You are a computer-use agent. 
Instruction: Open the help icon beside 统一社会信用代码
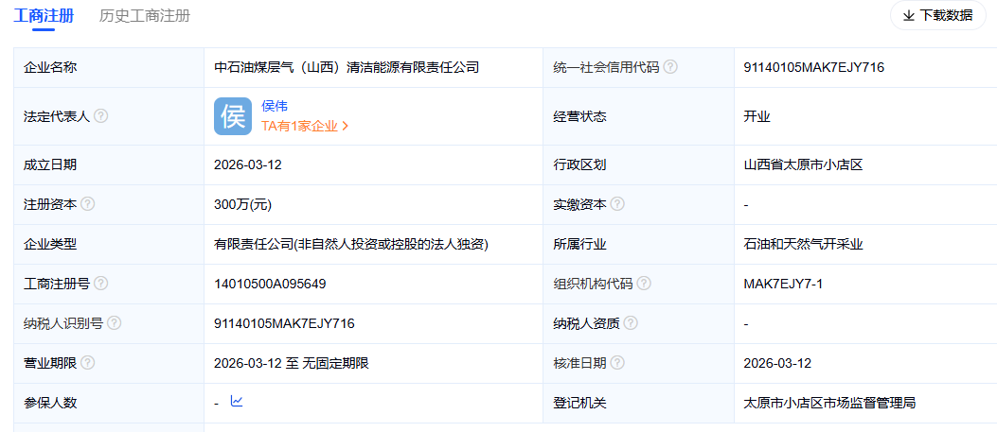pyautogui.click(x=670, y=66)
